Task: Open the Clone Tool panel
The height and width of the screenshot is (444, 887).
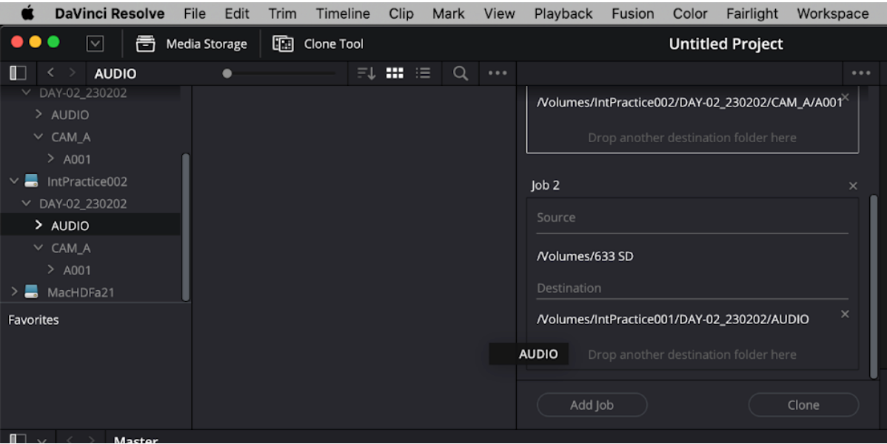Action: pos(318,44)
